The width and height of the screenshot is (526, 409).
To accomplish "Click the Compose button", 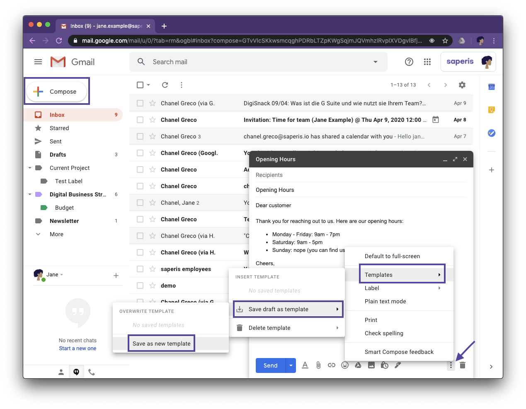I will (x=57, y=91).
